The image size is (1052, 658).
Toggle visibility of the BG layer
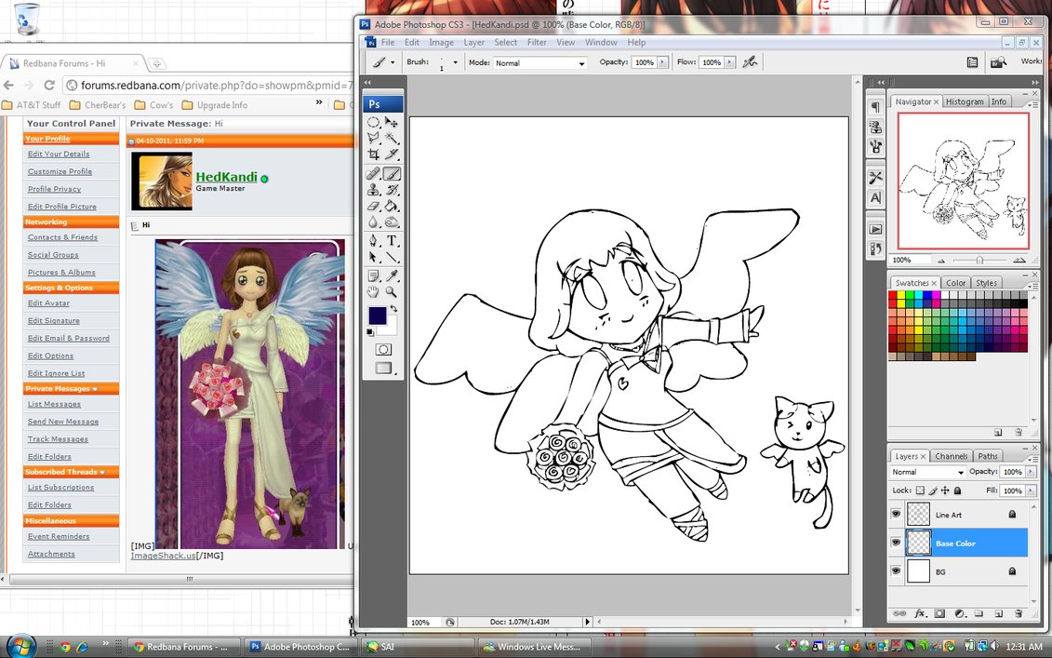(x=897, y=571)
